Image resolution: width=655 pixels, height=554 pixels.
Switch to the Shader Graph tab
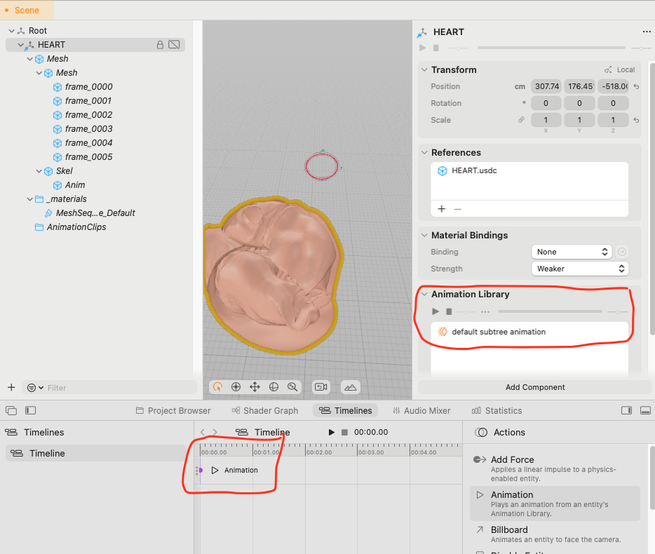click(264, 410)
